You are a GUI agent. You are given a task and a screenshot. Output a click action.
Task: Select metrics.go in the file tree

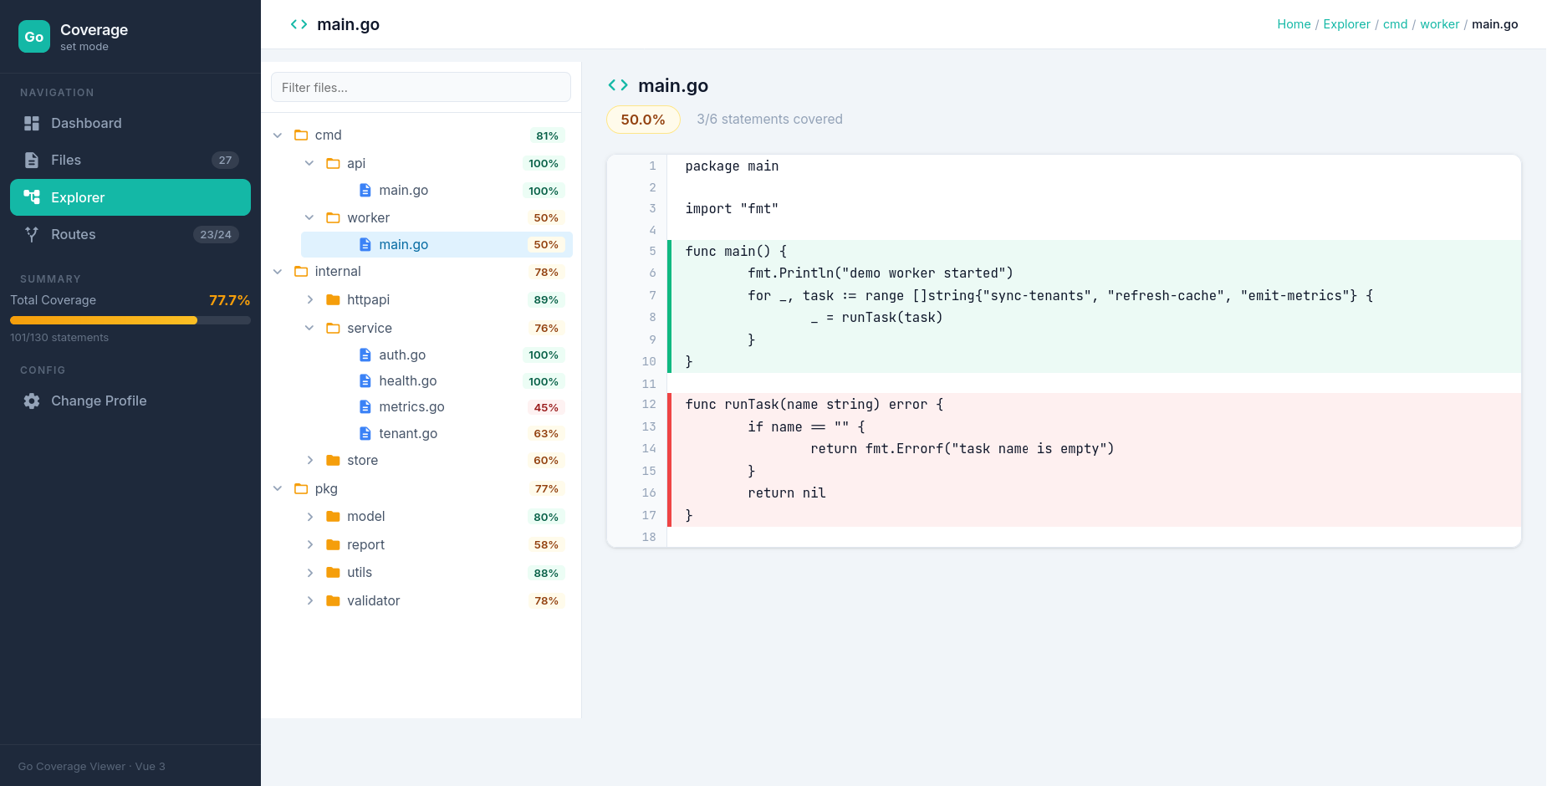412,406
